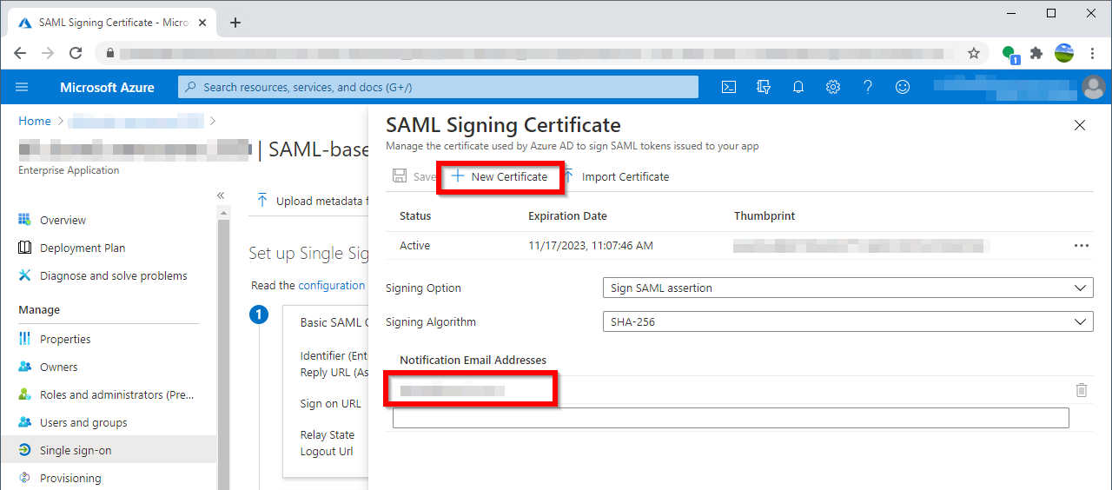Open the Azure portal hamburger menu
Viewport: 1112px width, 490px height.
click(22, 87)
